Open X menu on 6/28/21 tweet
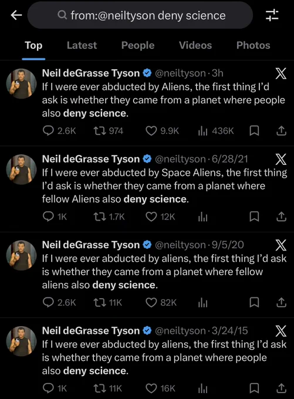 pyautogui.click(x=281, y=159)
